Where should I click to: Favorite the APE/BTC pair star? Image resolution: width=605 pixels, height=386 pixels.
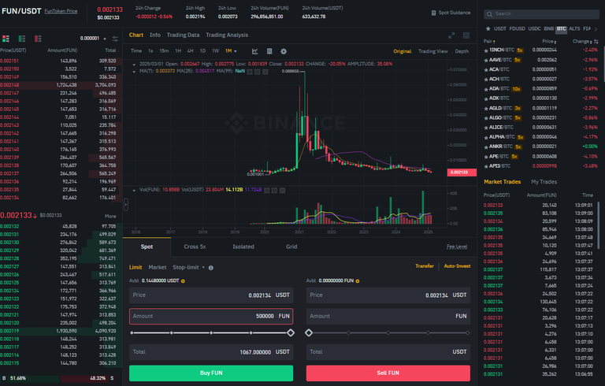click(486, 156)
